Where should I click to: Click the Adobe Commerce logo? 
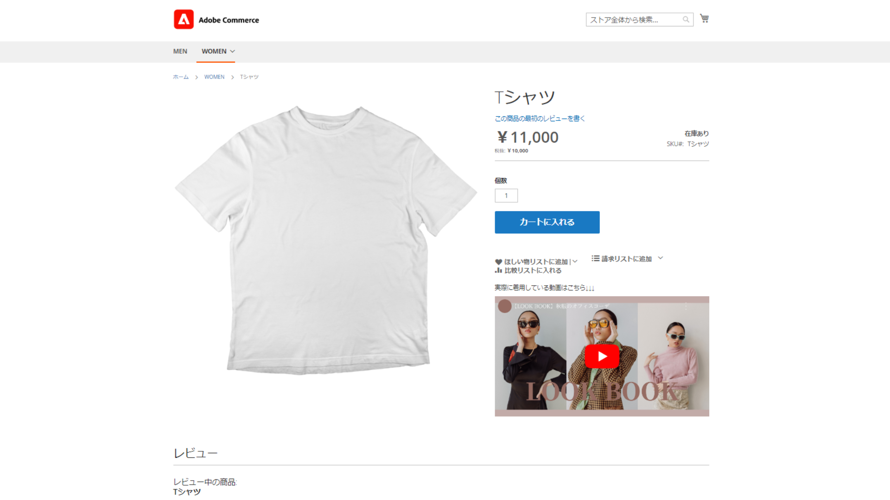pyautogui.click(x=184, y=19)
